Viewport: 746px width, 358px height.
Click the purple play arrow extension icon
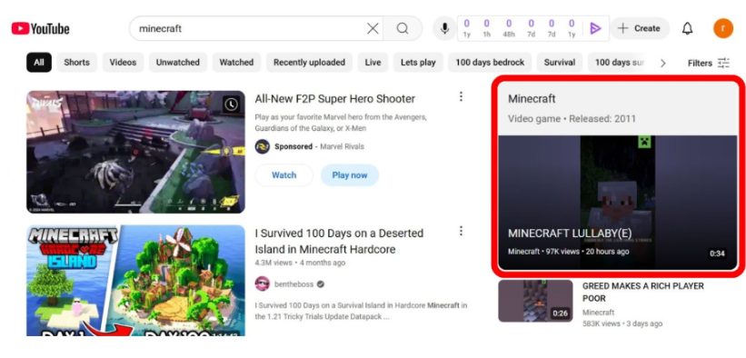pyautogui.click(x=595, y=28)
